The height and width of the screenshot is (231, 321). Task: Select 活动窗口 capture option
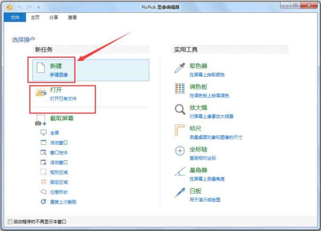(x=59, y=143)
